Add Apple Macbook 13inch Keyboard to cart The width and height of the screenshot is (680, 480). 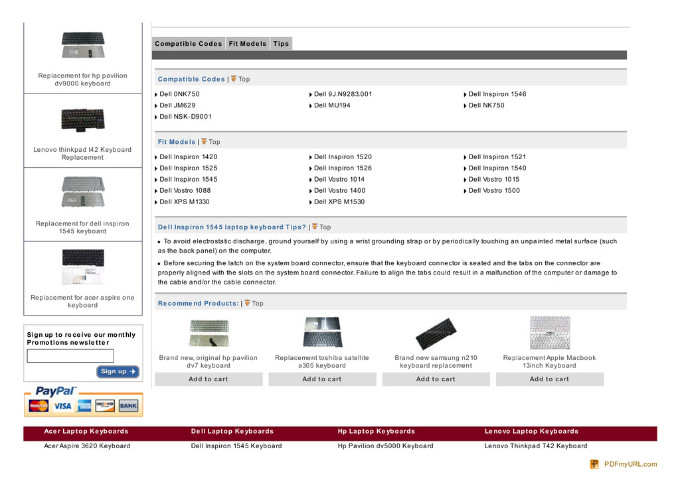[549, 379]
